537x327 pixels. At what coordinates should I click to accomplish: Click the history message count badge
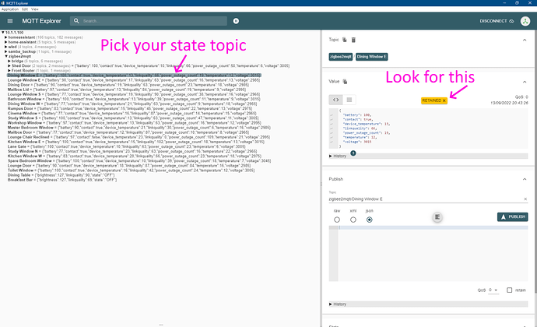click(x=353, y=153)
